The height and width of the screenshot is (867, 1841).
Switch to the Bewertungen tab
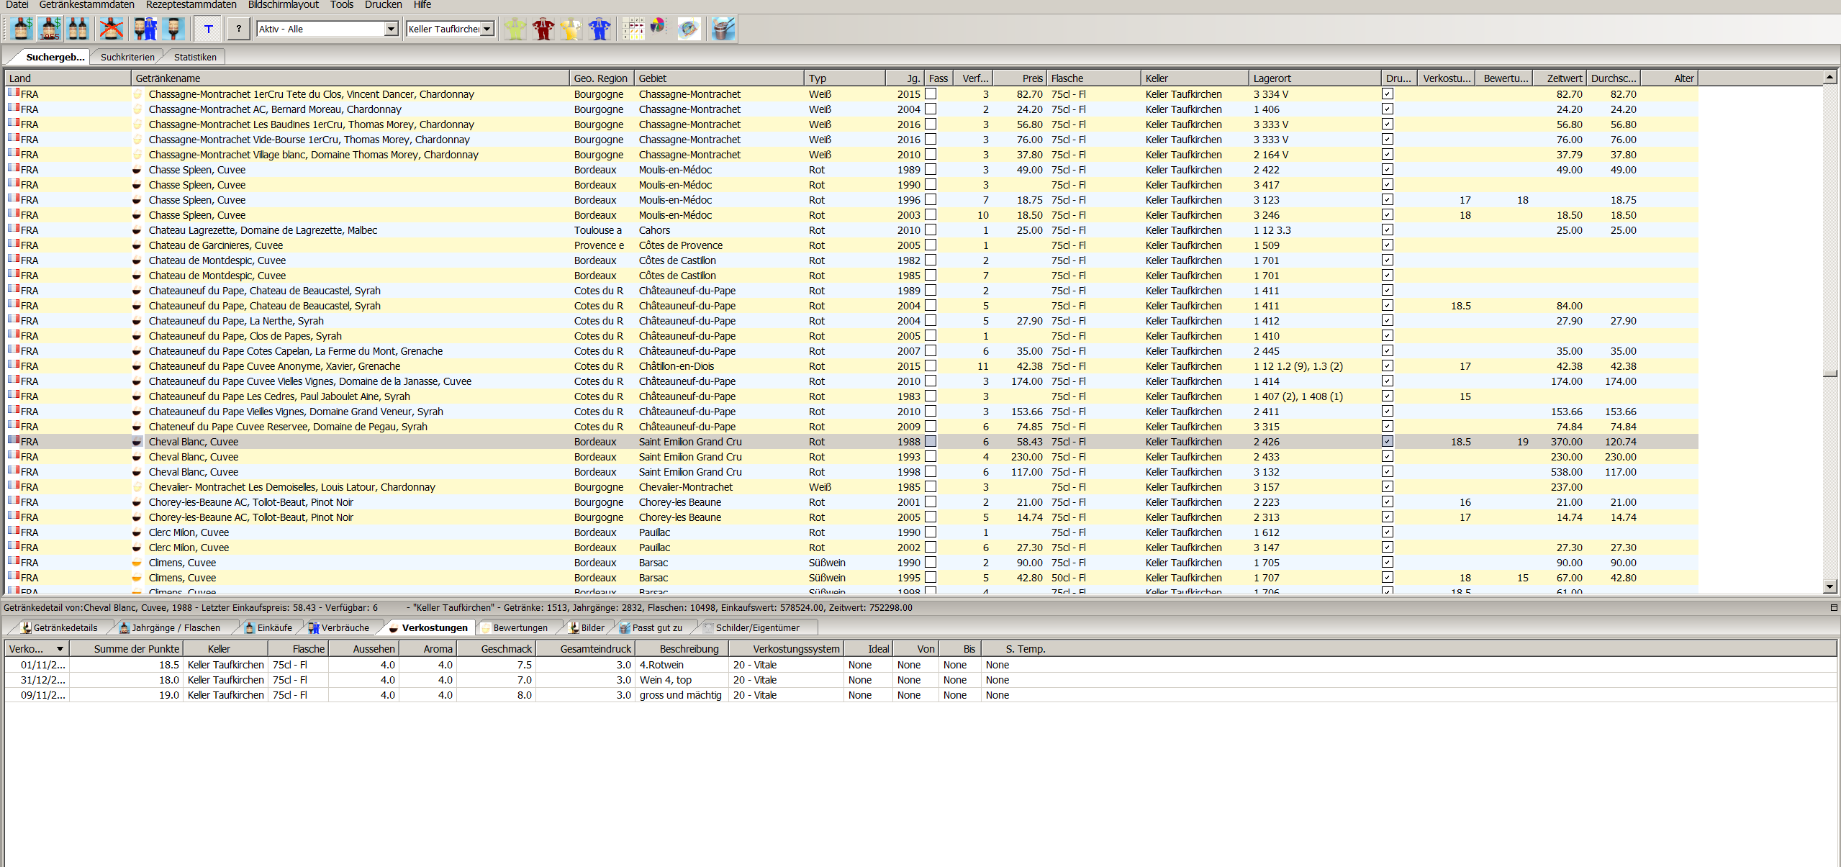pos(519,627)
